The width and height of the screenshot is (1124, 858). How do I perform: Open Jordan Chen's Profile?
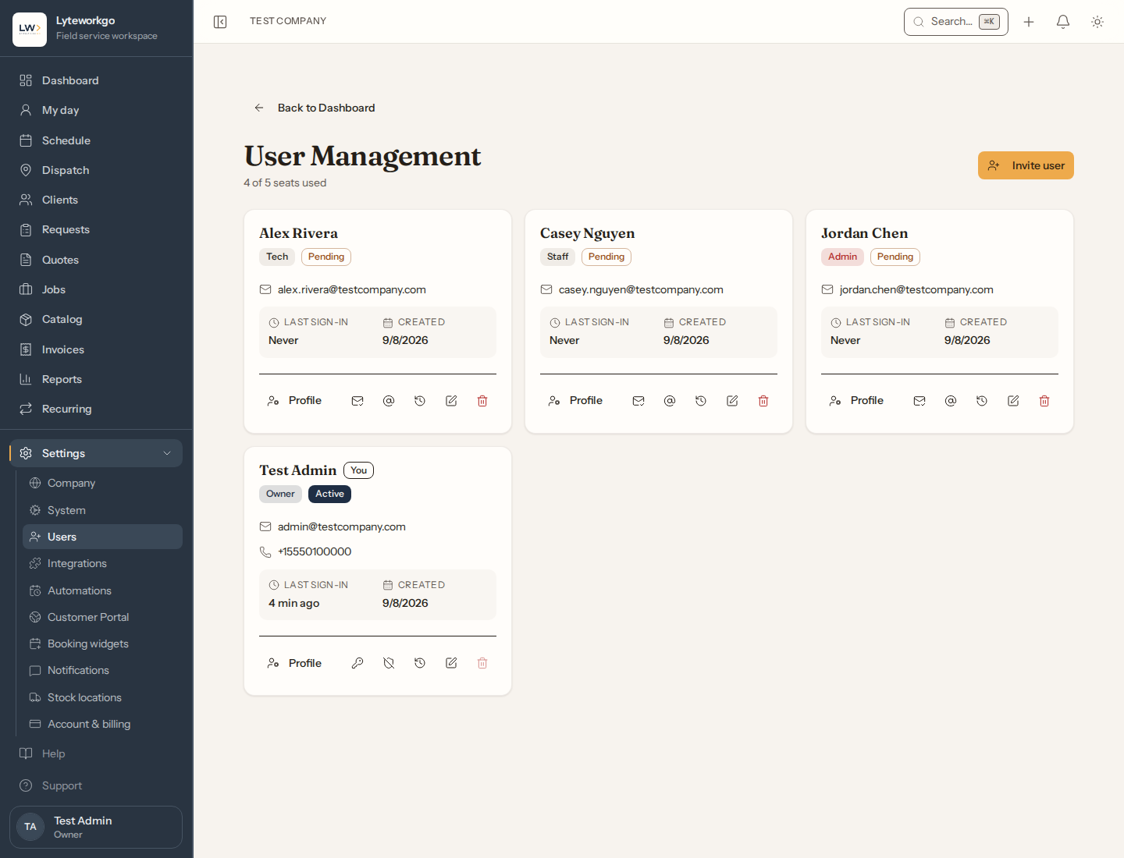pyautogui.click(x=856, y=400)
